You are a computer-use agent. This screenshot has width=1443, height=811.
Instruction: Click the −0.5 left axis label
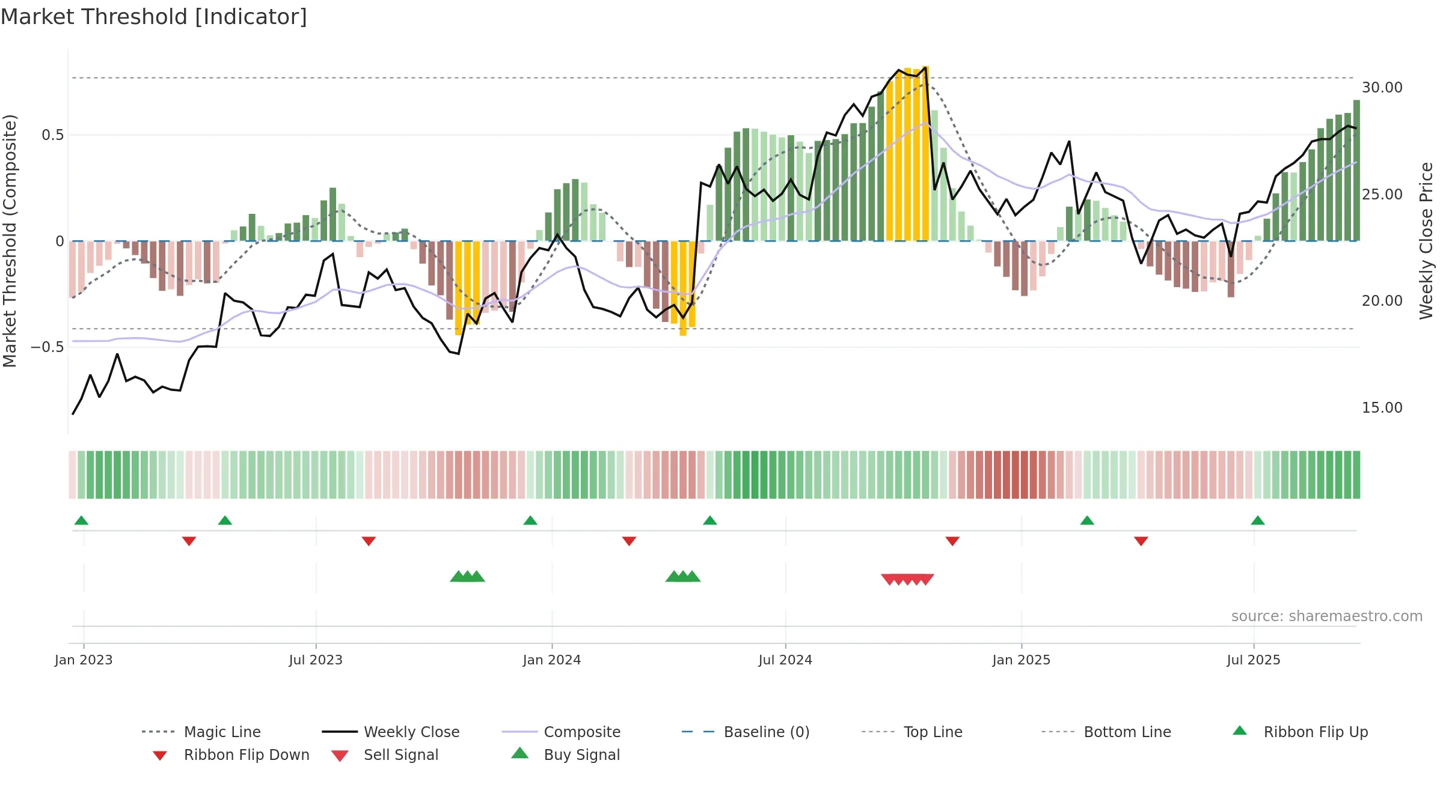coord(47,347)
